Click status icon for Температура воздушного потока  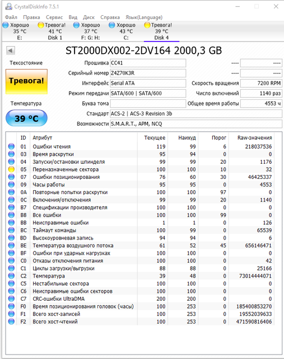pyautogui.click(x=11, y=245)
